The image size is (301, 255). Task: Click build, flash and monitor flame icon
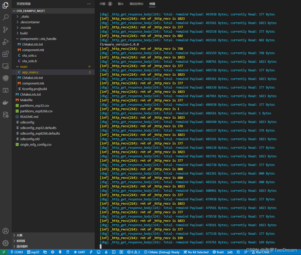click(x=106, y=252)
